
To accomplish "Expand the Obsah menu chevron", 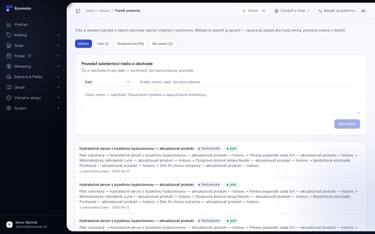I will click(58, 87).
